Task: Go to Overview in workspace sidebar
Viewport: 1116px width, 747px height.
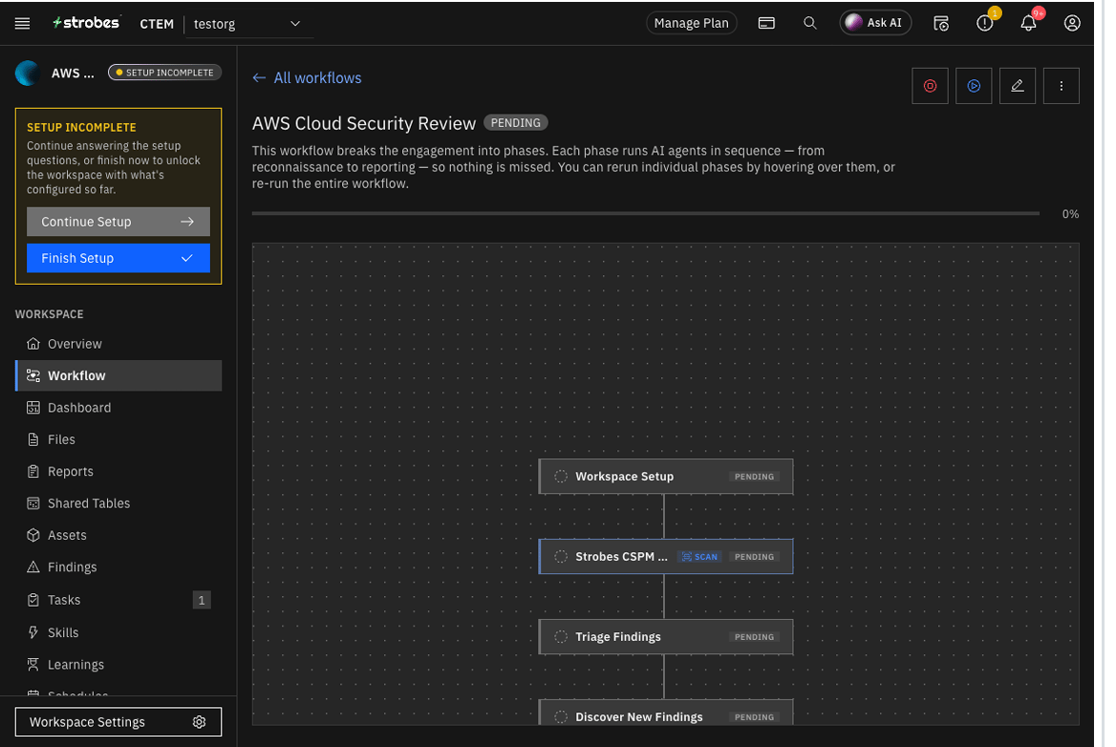Action: [x=118, y=344]
